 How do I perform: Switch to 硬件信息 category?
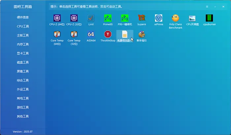pyautogui.click(x=23, y=17)
